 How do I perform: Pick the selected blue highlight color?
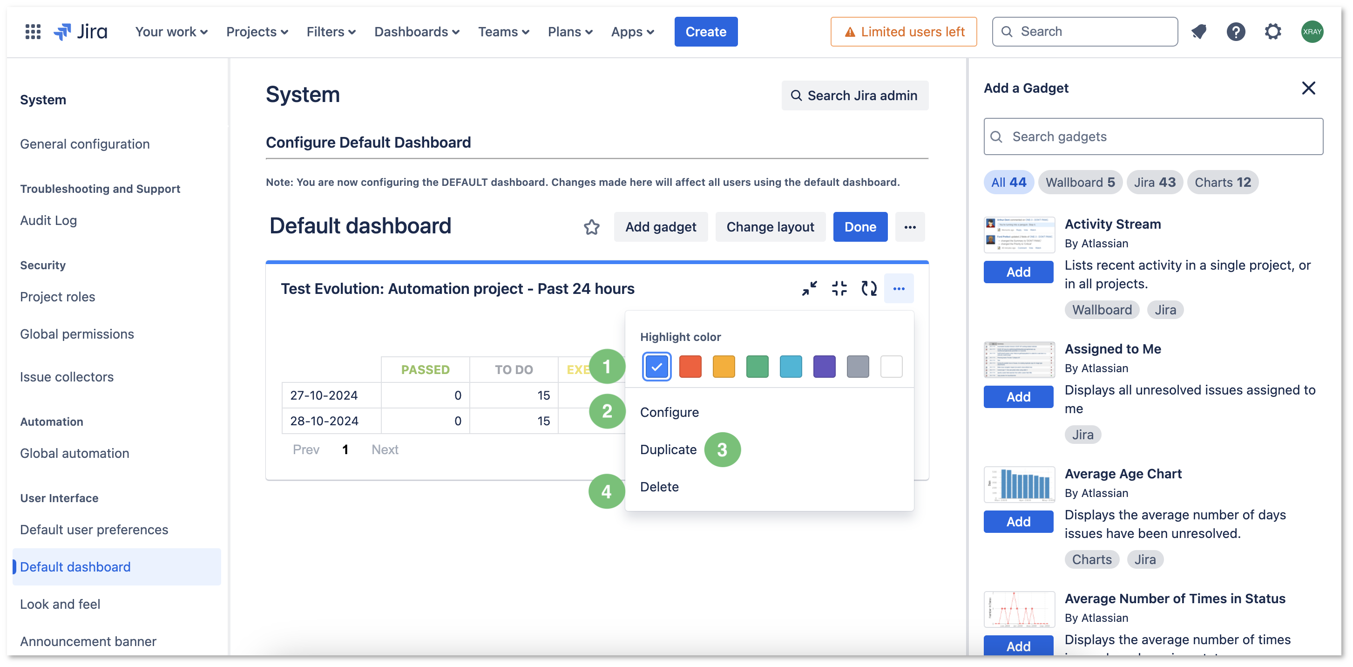coord(656,367)
